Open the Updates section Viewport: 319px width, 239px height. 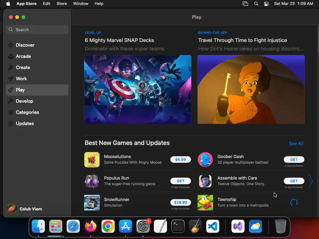pos(37,123)
